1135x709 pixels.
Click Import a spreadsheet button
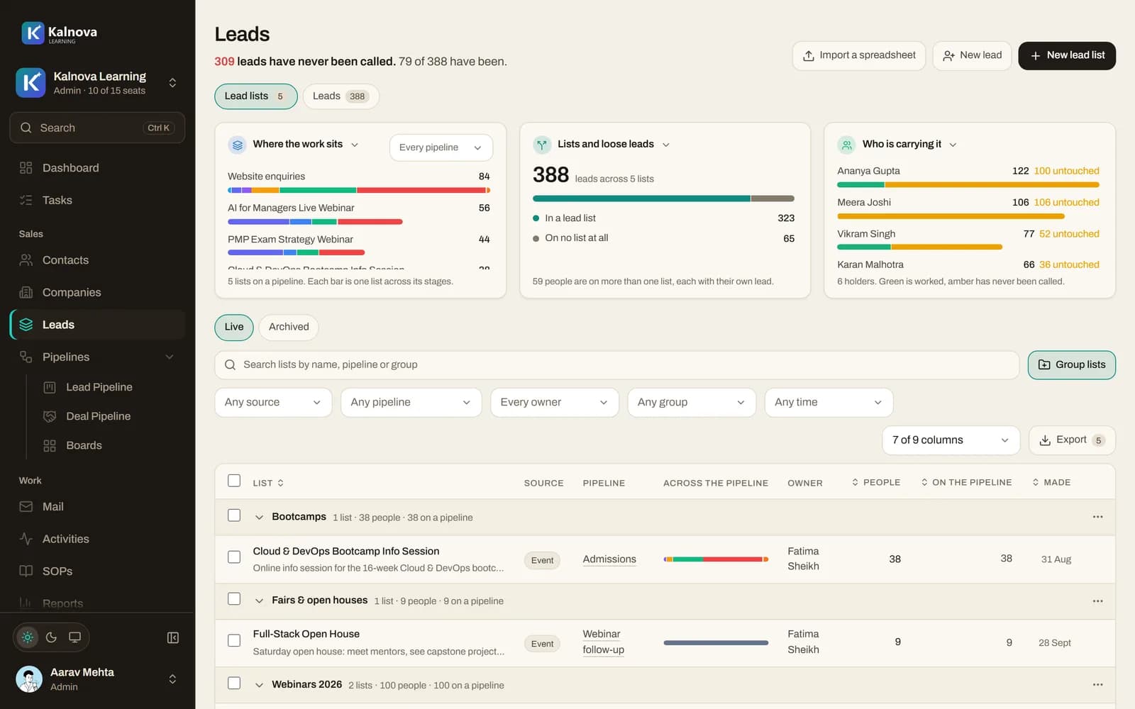coord(858,55)
